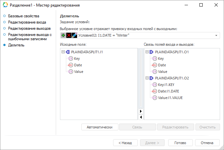
Task: Collapse the PLAINDATASPLIT1.I1 tree node
Action: tap(63, 52)
